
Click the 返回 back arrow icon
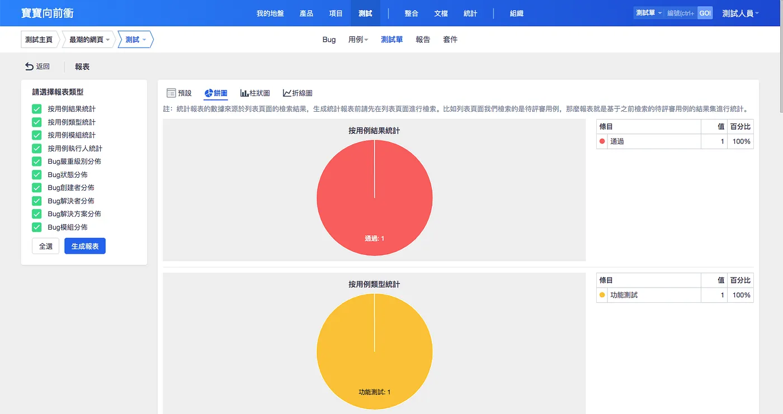29,66
